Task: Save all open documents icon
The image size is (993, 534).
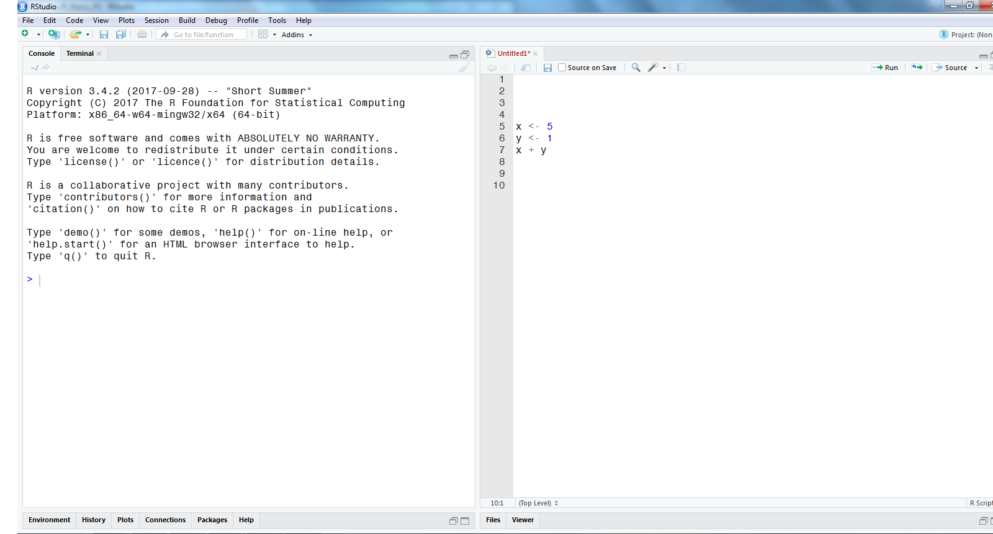Action: 121,34
